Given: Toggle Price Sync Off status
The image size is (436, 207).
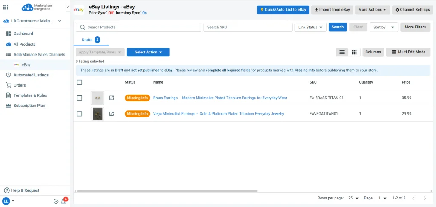Looking at the screenshot, I should point(111,13).
